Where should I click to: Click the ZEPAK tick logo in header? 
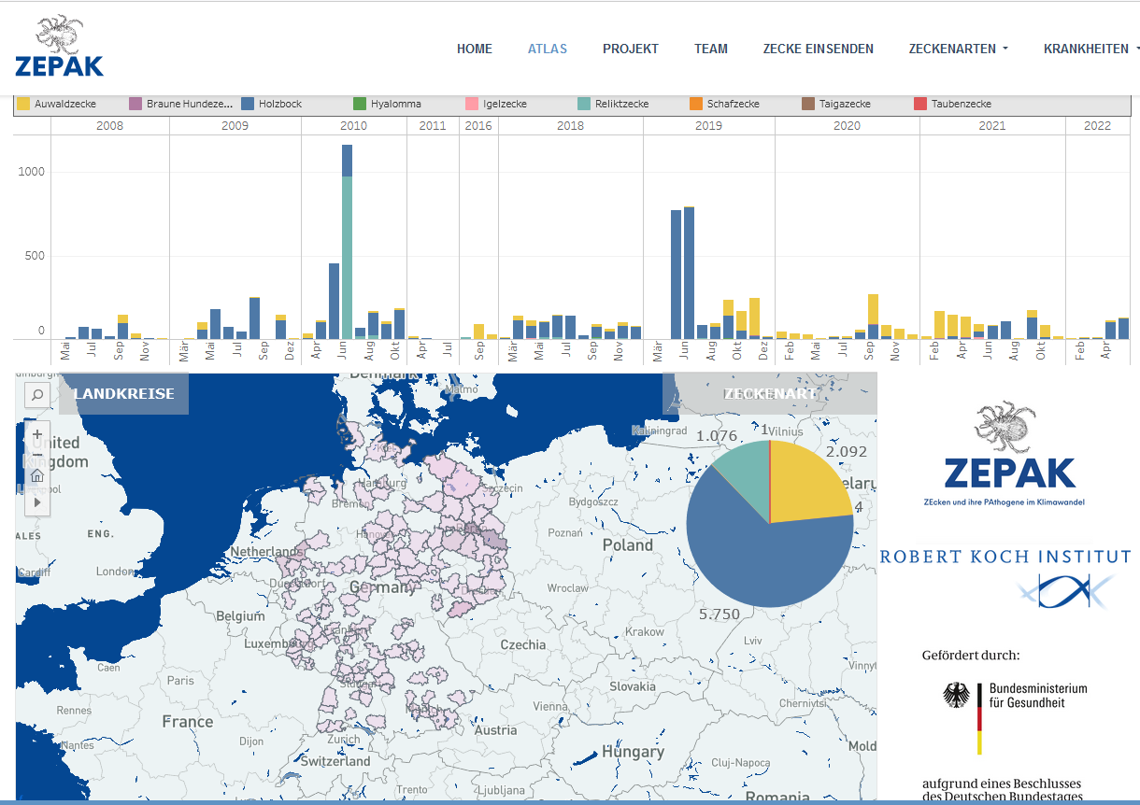(59, 46)
